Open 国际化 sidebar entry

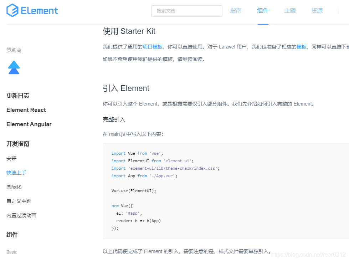coord(14,187)
